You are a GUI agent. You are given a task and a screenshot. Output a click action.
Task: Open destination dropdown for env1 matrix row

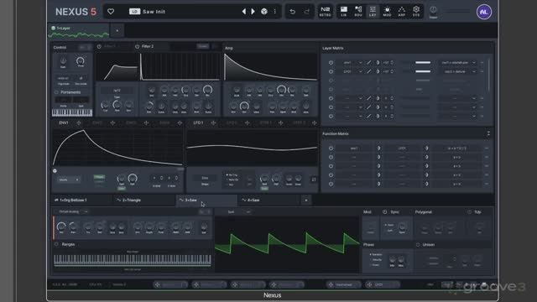(458, 63)
